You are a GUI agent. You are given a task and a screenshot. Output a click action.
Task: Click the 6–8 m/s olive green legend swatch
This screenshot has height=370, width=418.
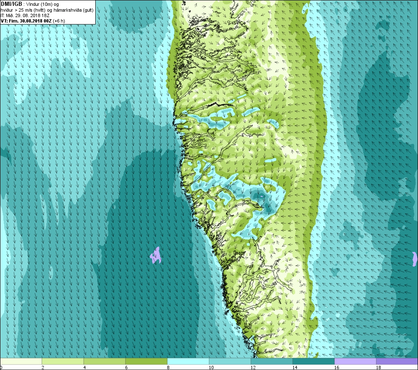pyautogui.click(x=146, y=361)
